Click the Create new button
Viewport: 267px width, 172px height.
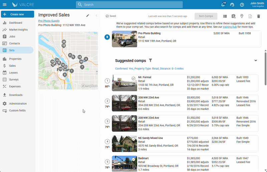17,14
